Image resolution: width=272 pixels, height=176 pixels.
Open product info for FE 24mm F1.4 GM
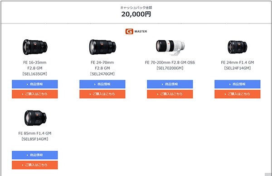point(237,84)
